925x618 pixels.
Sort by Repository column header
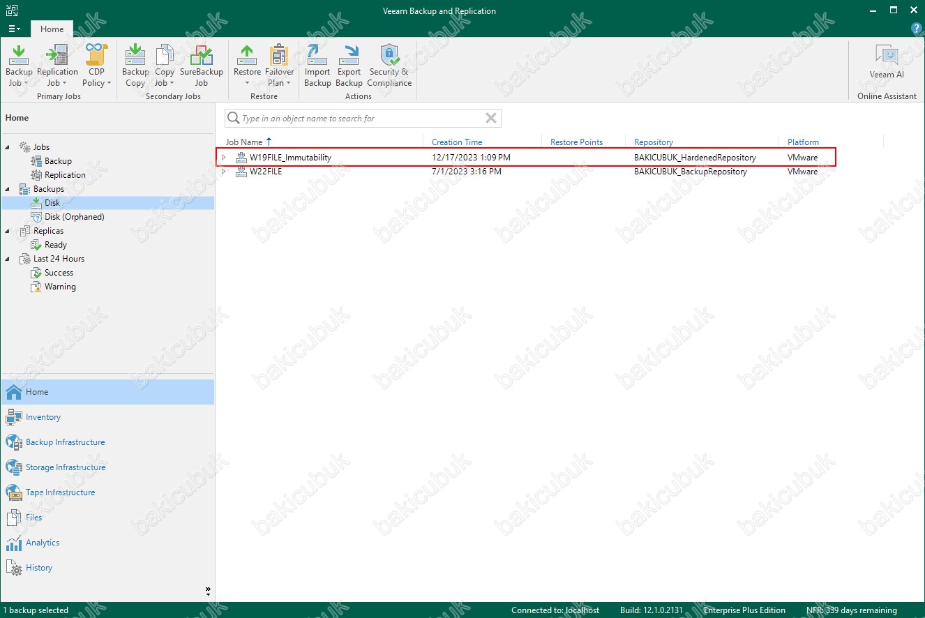tap(654, 142)
